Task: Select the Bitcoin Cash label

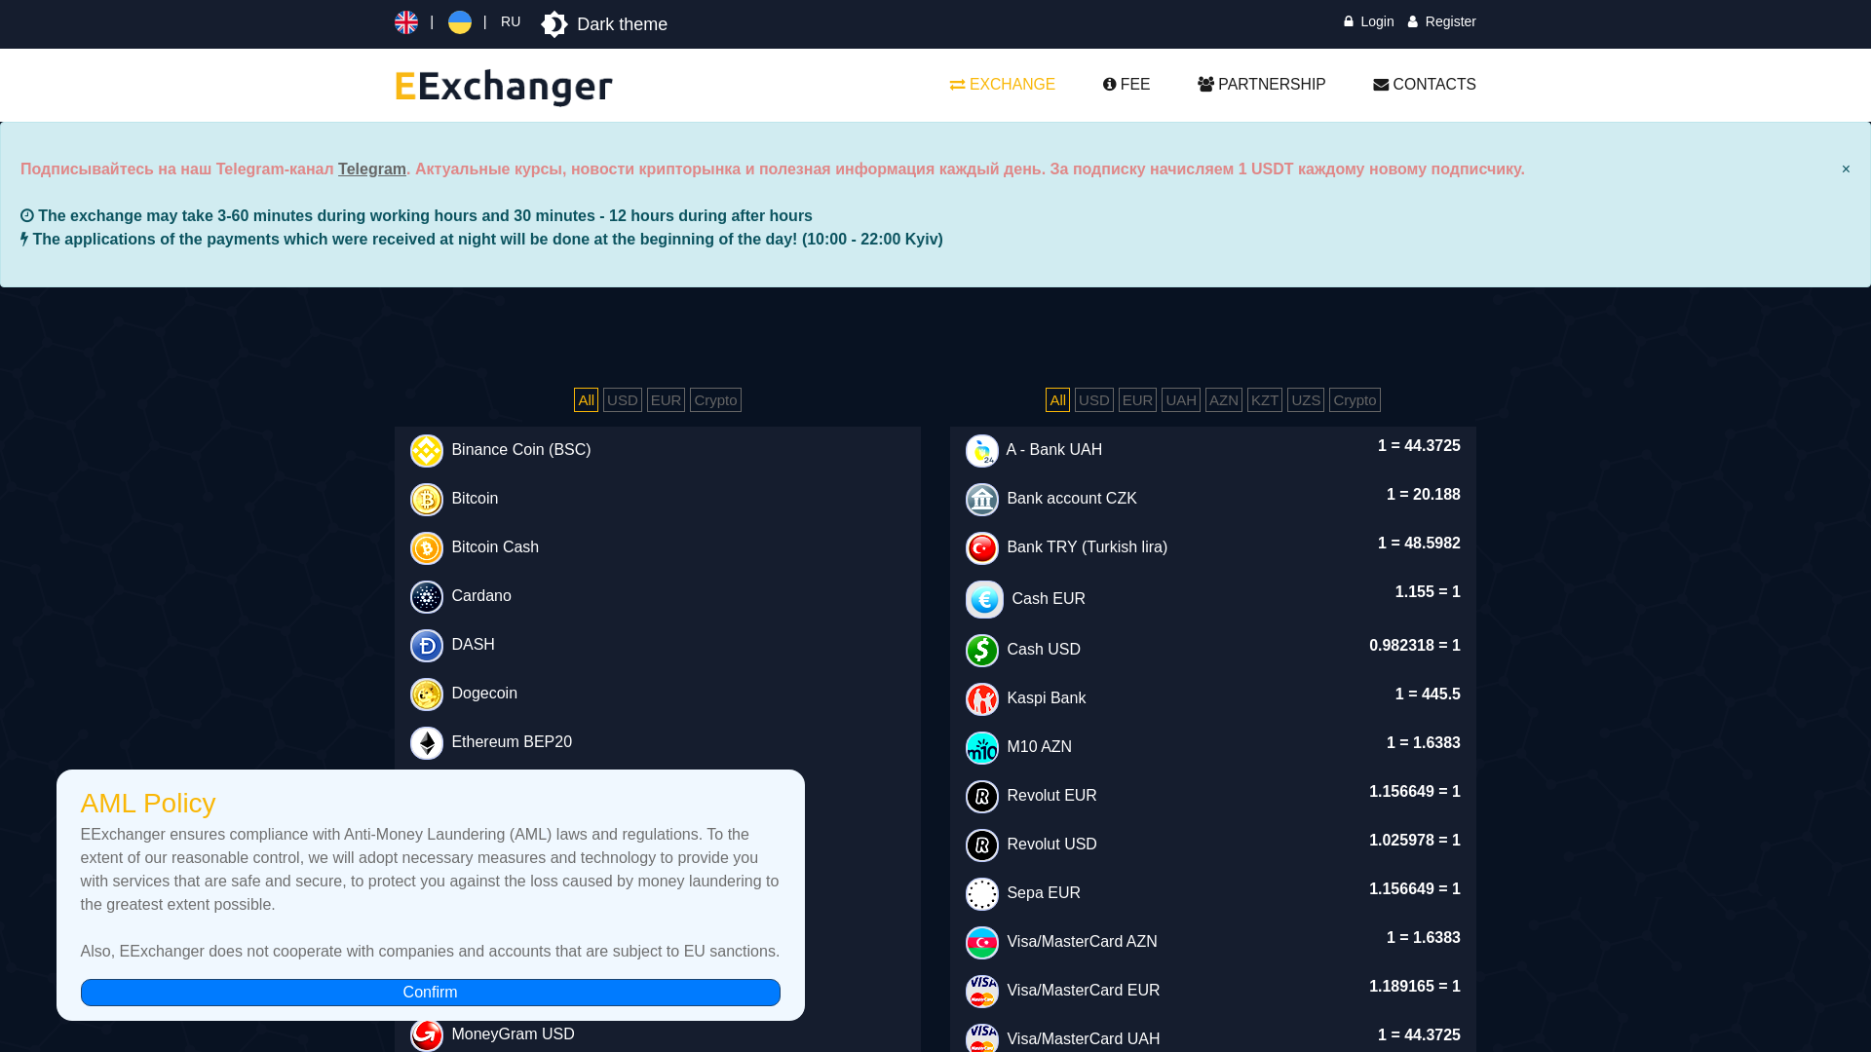Action: (x=495, y=547)
